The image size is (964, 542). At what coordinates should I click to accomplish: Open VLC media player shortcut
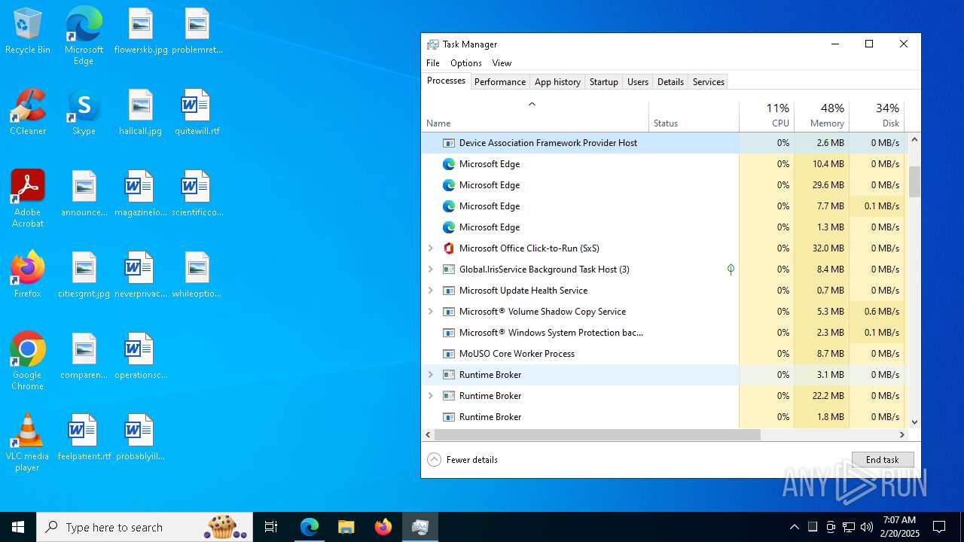pos(28,443)
